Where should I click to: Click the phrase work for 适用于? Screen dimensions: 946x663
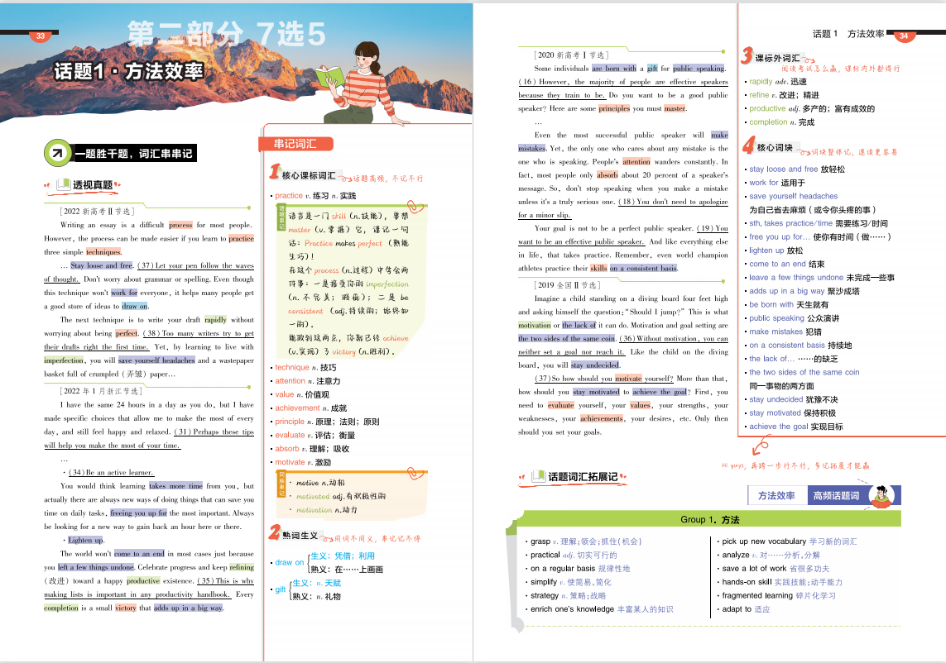pos(777,183)
